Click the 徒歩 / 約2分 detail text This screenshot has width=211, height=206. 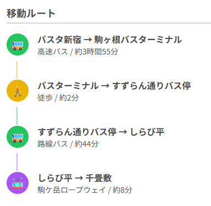[58, 98]
